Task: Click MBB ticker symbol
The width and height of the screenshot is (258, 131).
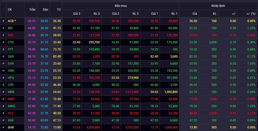Action: [x=11, y=92]
